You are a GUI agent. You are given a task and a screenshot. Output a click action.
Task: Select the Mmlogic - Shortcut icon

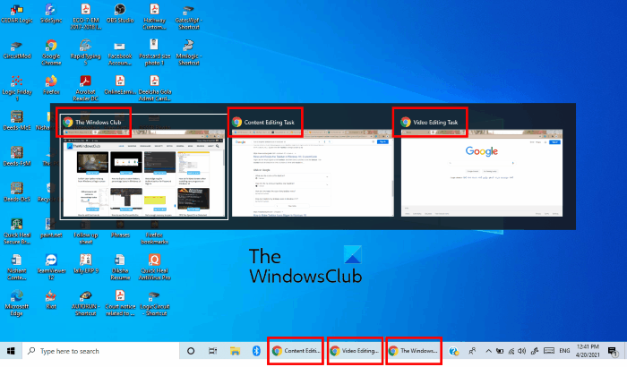(189, 53)
